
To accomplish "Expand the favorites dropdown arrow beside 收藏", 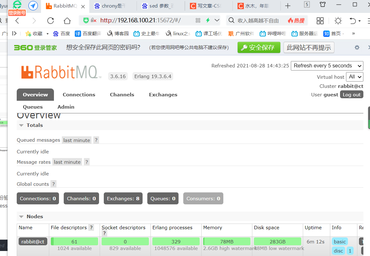I will coord(47,34).
